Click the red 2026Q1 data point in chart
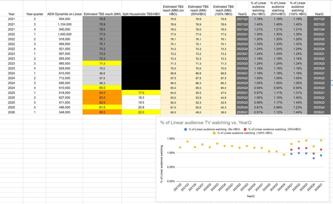 point(321,150)
